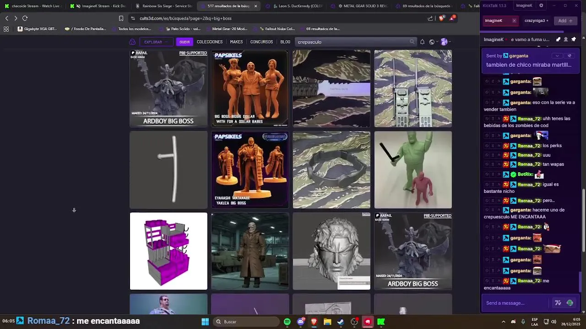Open the CONCURSOS page

tap(261, 42)
